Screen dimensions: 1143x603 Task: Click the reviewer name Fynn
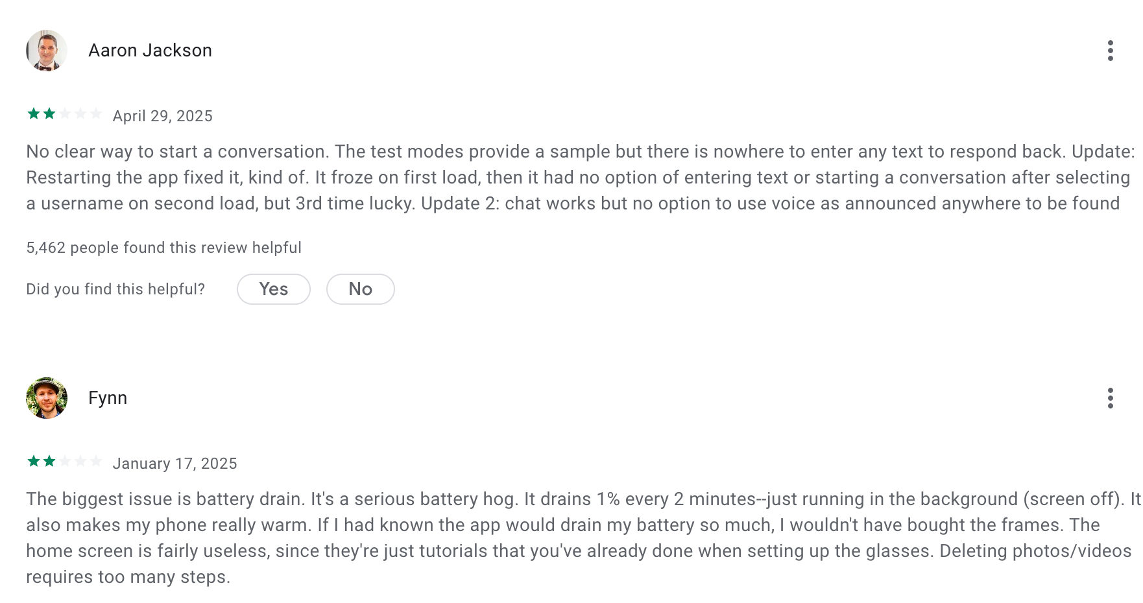pos(108,398)
